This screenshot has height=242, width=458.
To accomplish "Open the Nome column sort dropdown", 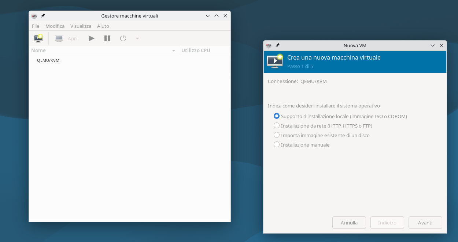I will 173,50.
